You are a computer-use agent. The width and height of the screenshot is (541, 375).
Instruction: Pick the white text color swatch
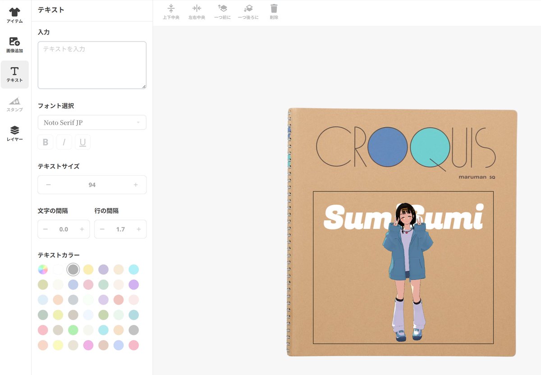click(58, 270)
